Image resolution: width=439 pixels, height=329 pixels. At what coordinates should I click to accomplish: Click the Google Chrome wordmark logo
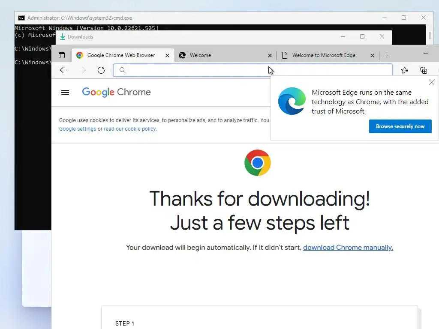(116, 92)
